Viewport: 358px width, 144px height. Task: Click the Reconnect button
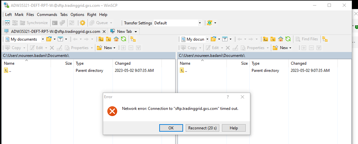pyautogui.click(x=203, y=128)
